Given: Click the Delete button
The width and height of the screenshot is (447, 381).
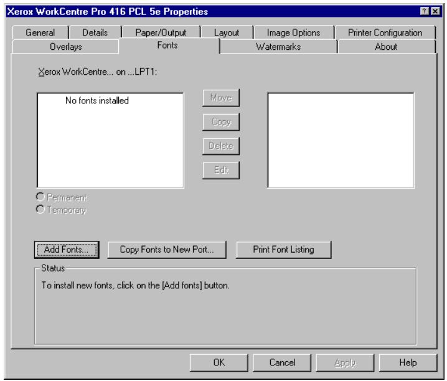Looking at the screenshot, I should (221, 146).
